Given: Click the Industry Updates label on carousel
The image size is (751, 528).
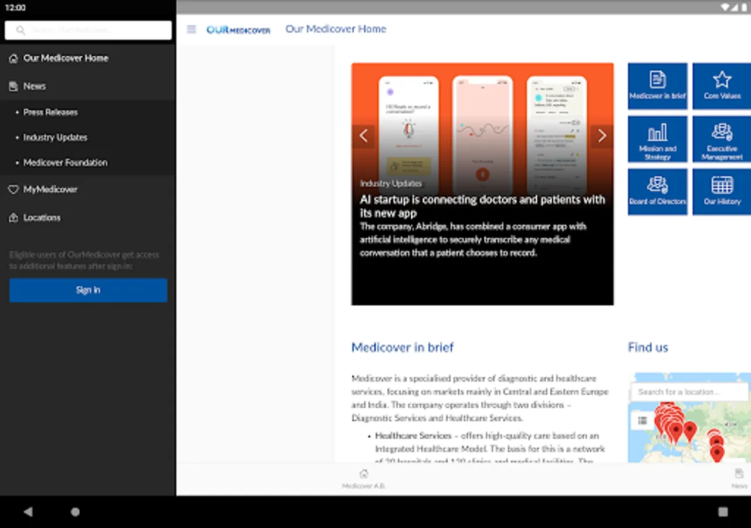Looking at the screenshot, I should tap(391, 184).
